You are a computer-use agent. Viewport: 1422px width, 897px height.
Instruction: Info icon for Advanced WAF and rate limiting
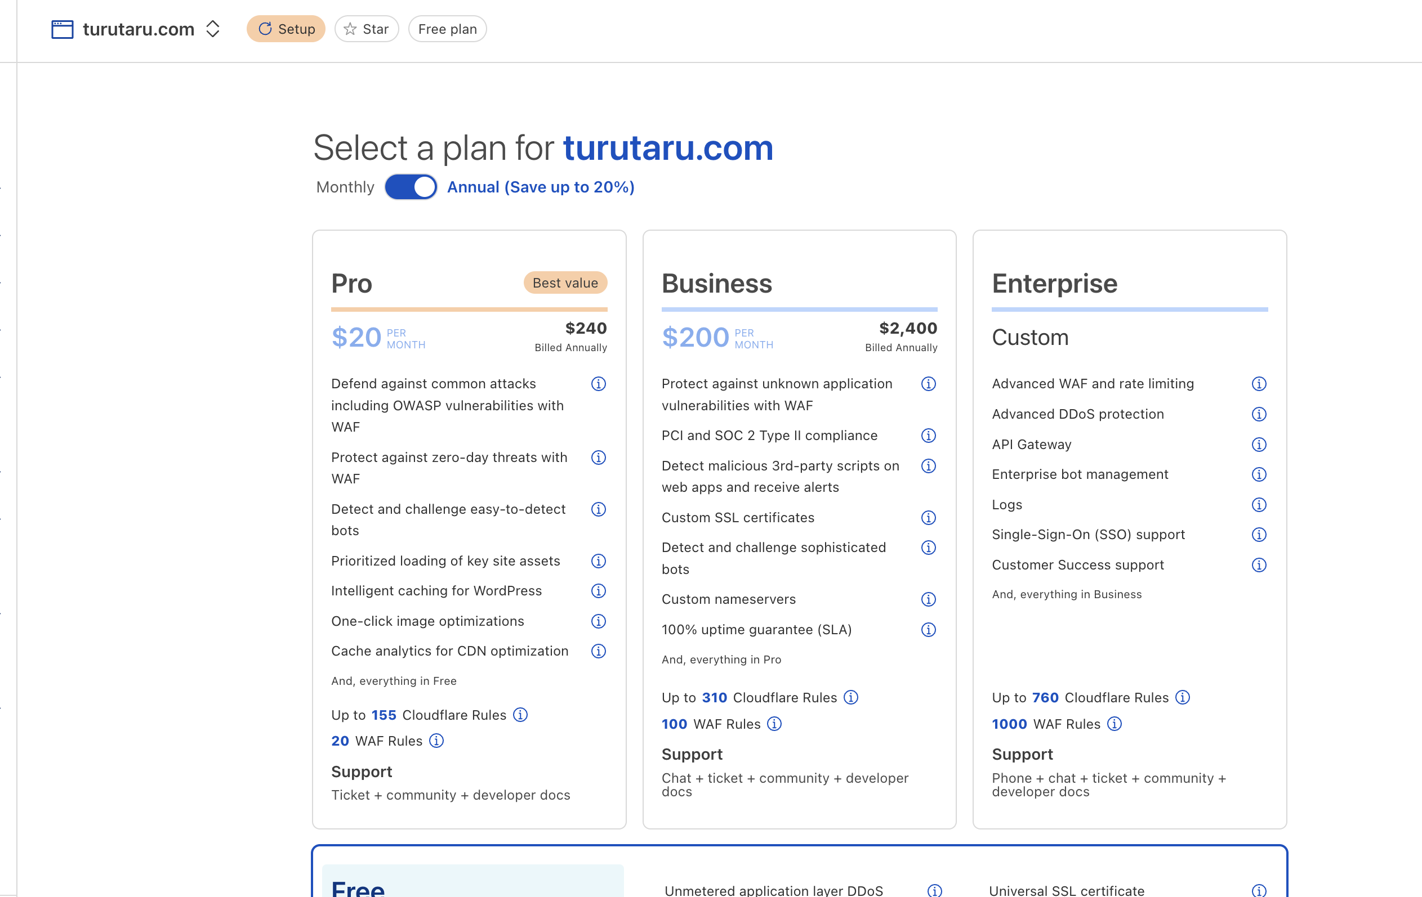point(1259,384)
